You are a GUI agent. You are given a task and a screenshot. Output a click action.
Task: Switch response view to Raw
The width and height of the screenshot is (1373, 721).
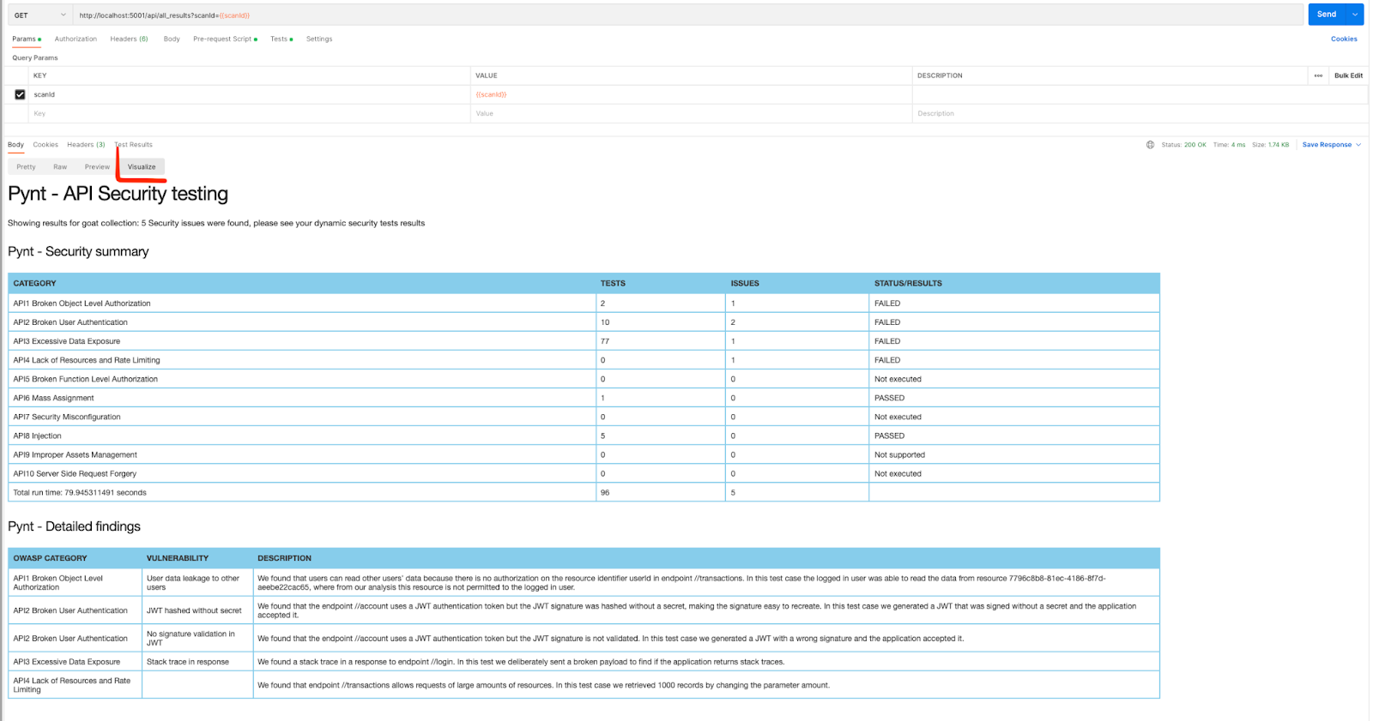click(60, 167)
